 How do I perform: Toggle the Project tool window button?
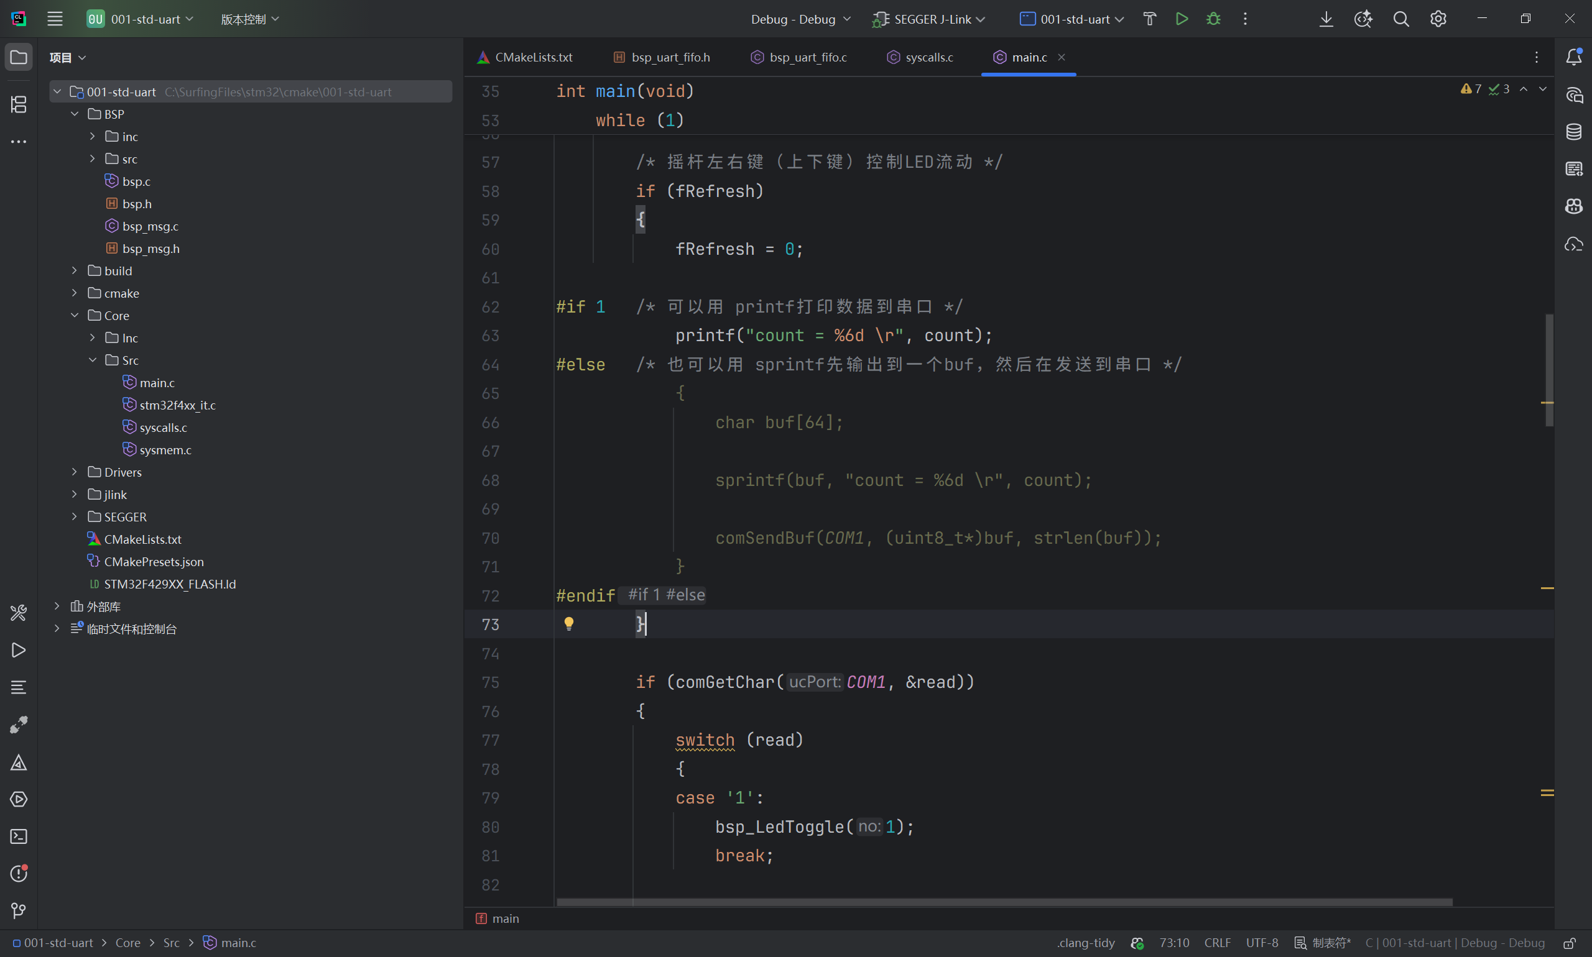pyautogui.click(x=19, y=57)
